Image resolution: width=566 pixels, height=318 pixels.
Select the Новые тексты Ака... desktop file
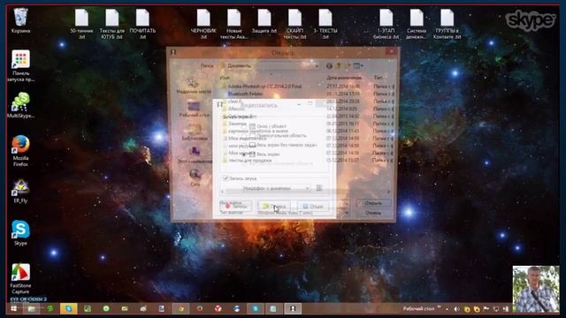click(233, 24)
